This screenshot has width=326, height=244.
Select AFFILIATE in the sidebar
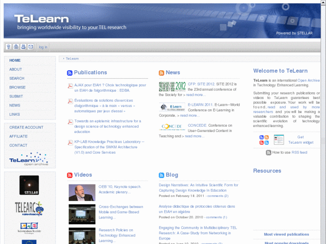[18, 136]
